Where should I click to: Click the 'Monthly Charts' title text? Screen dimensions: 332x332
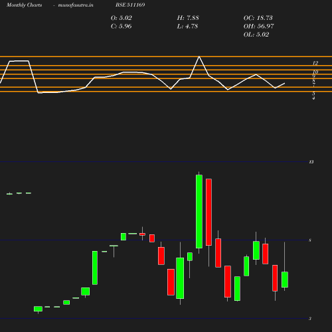[x=24, y=5]
